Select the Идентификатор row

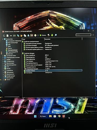53,59
